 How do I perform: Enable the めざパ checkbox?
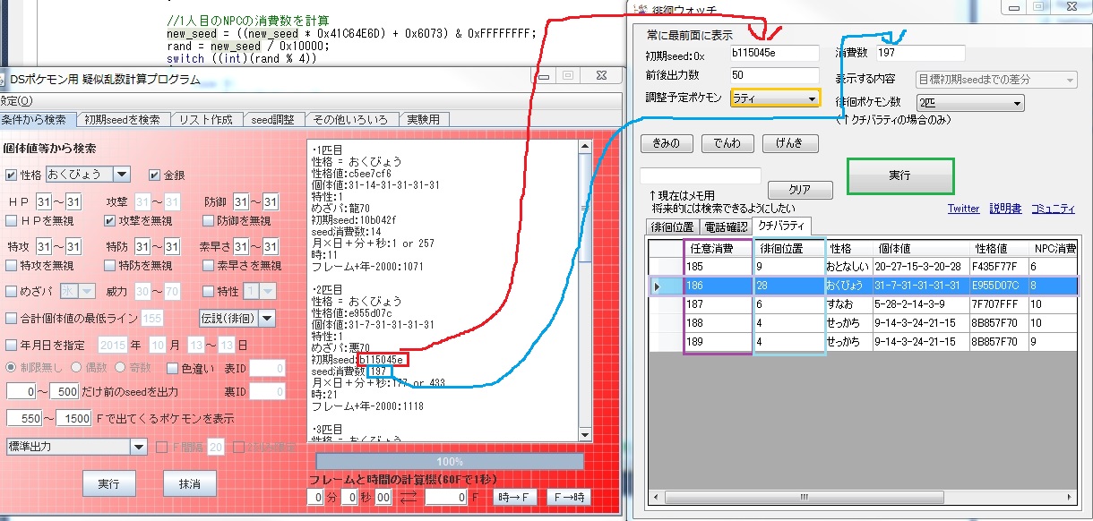tap(12, 292)
